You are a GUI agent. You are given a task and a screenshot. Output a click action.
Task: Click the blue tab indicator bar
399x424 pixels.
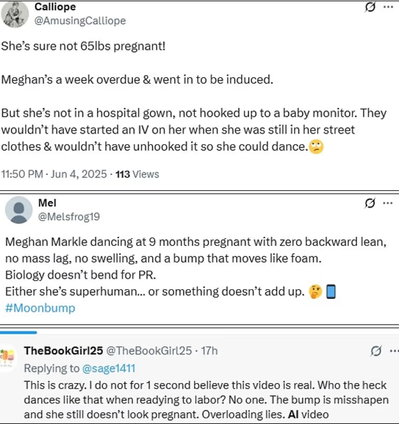(x=19, y=332)
